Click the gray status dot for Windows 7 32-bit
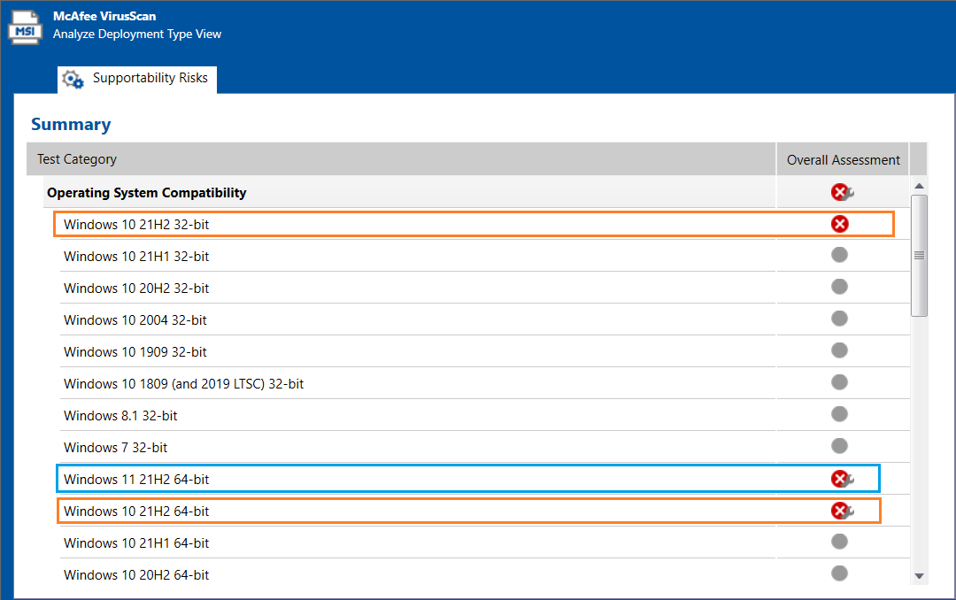The height and width of the screenshot is (600, 956). tap(839, 446)
